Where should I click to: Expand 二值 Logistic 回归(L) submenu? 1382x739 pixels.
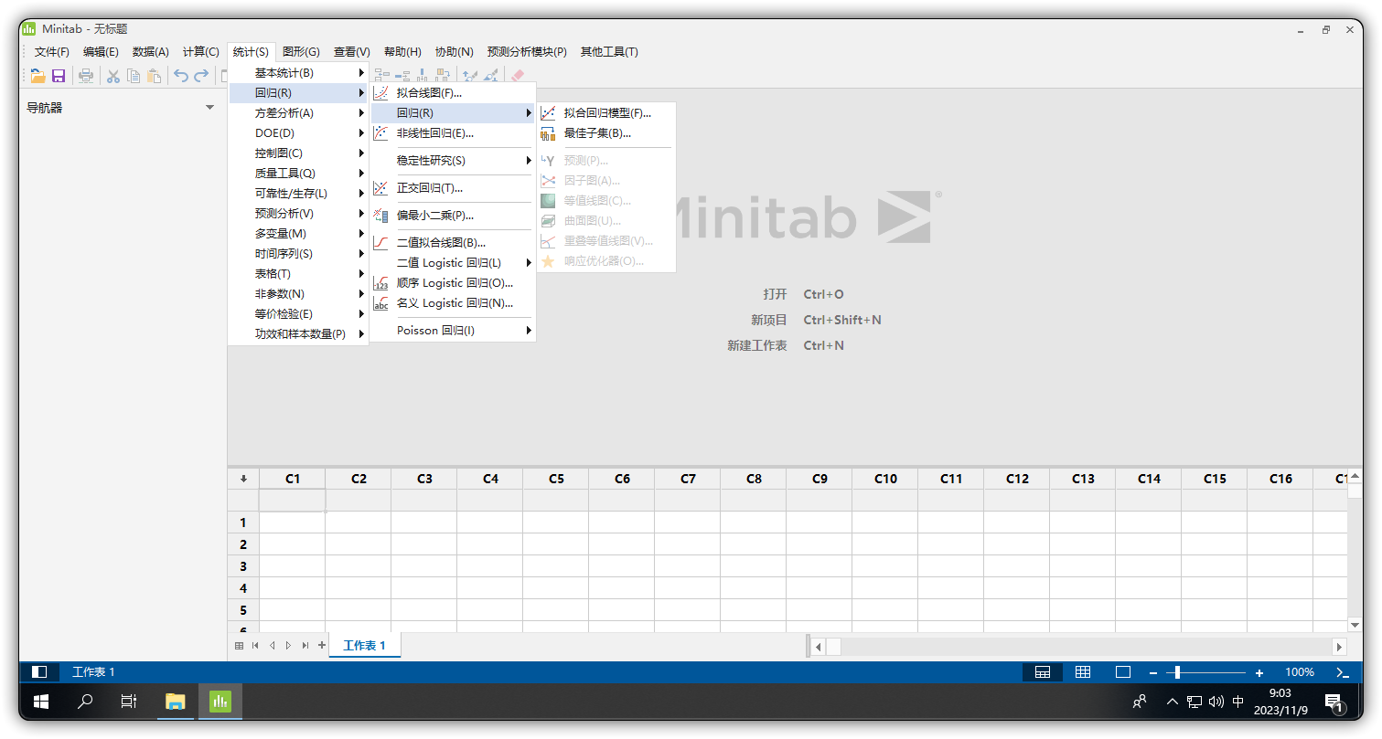[452, 263]
